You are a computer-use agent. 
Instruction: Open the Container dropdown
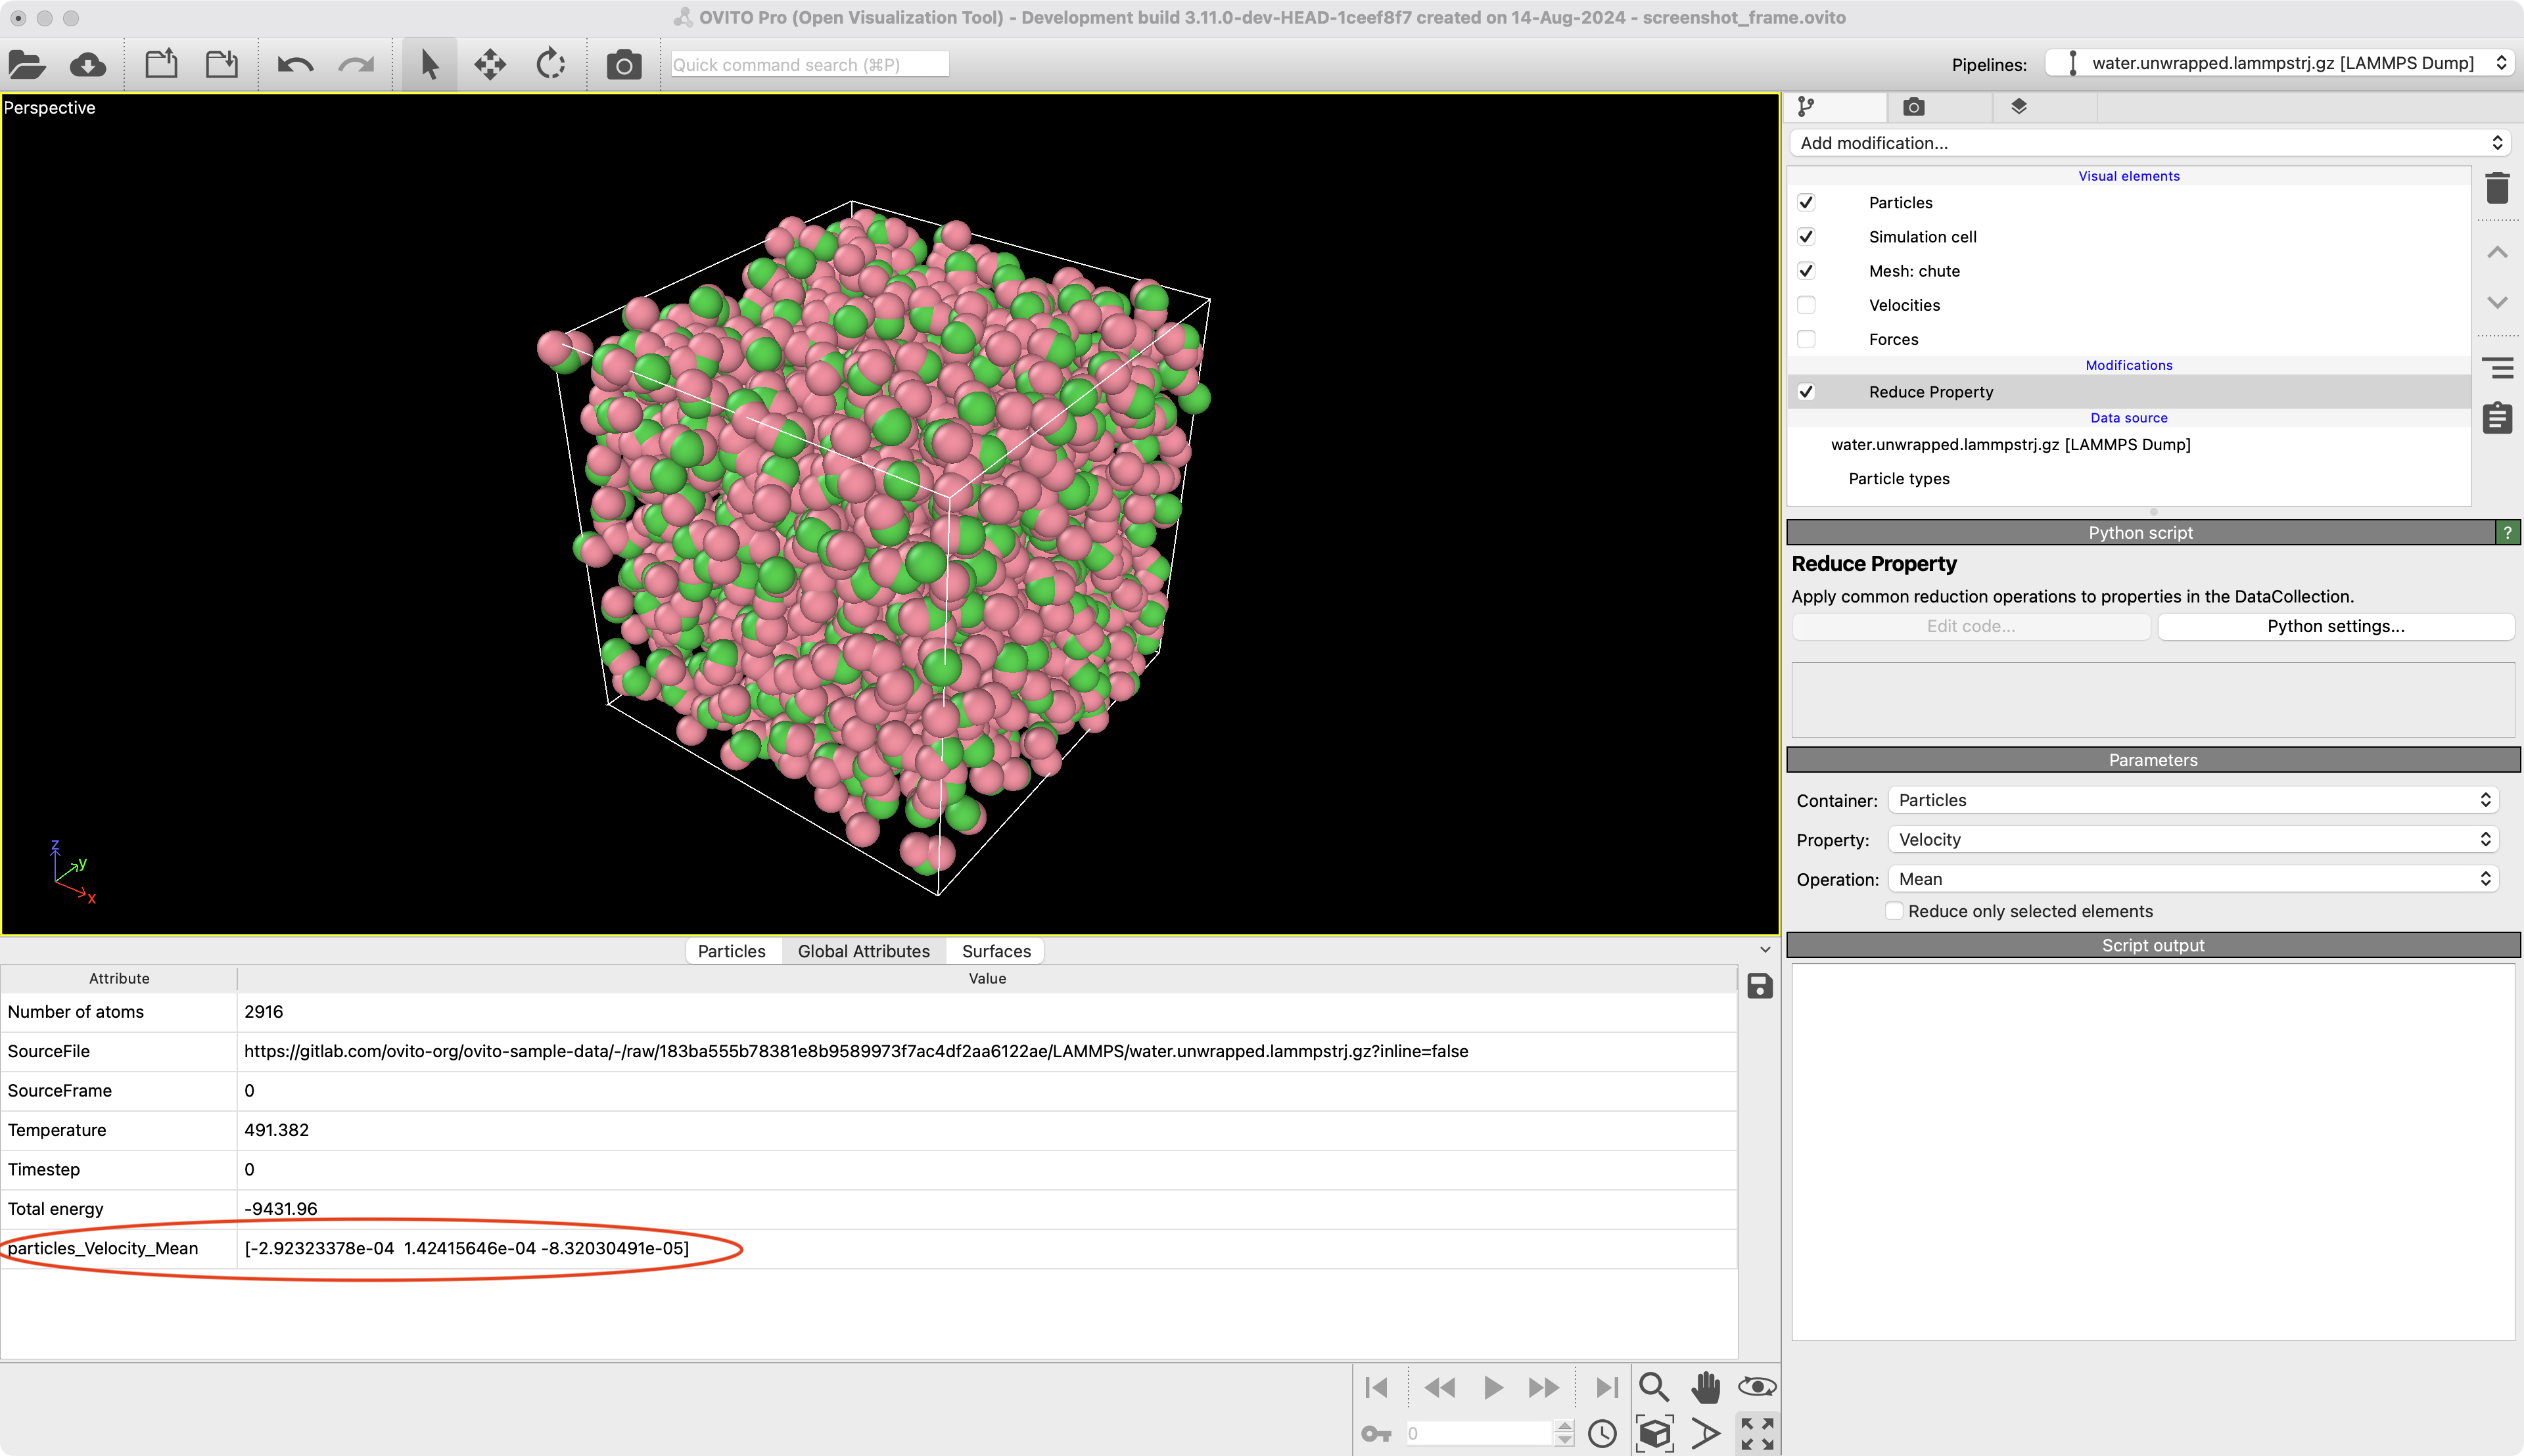[2194, 800]
